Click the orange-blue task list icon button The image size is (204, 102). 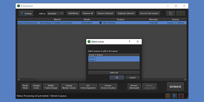[170, 13]
